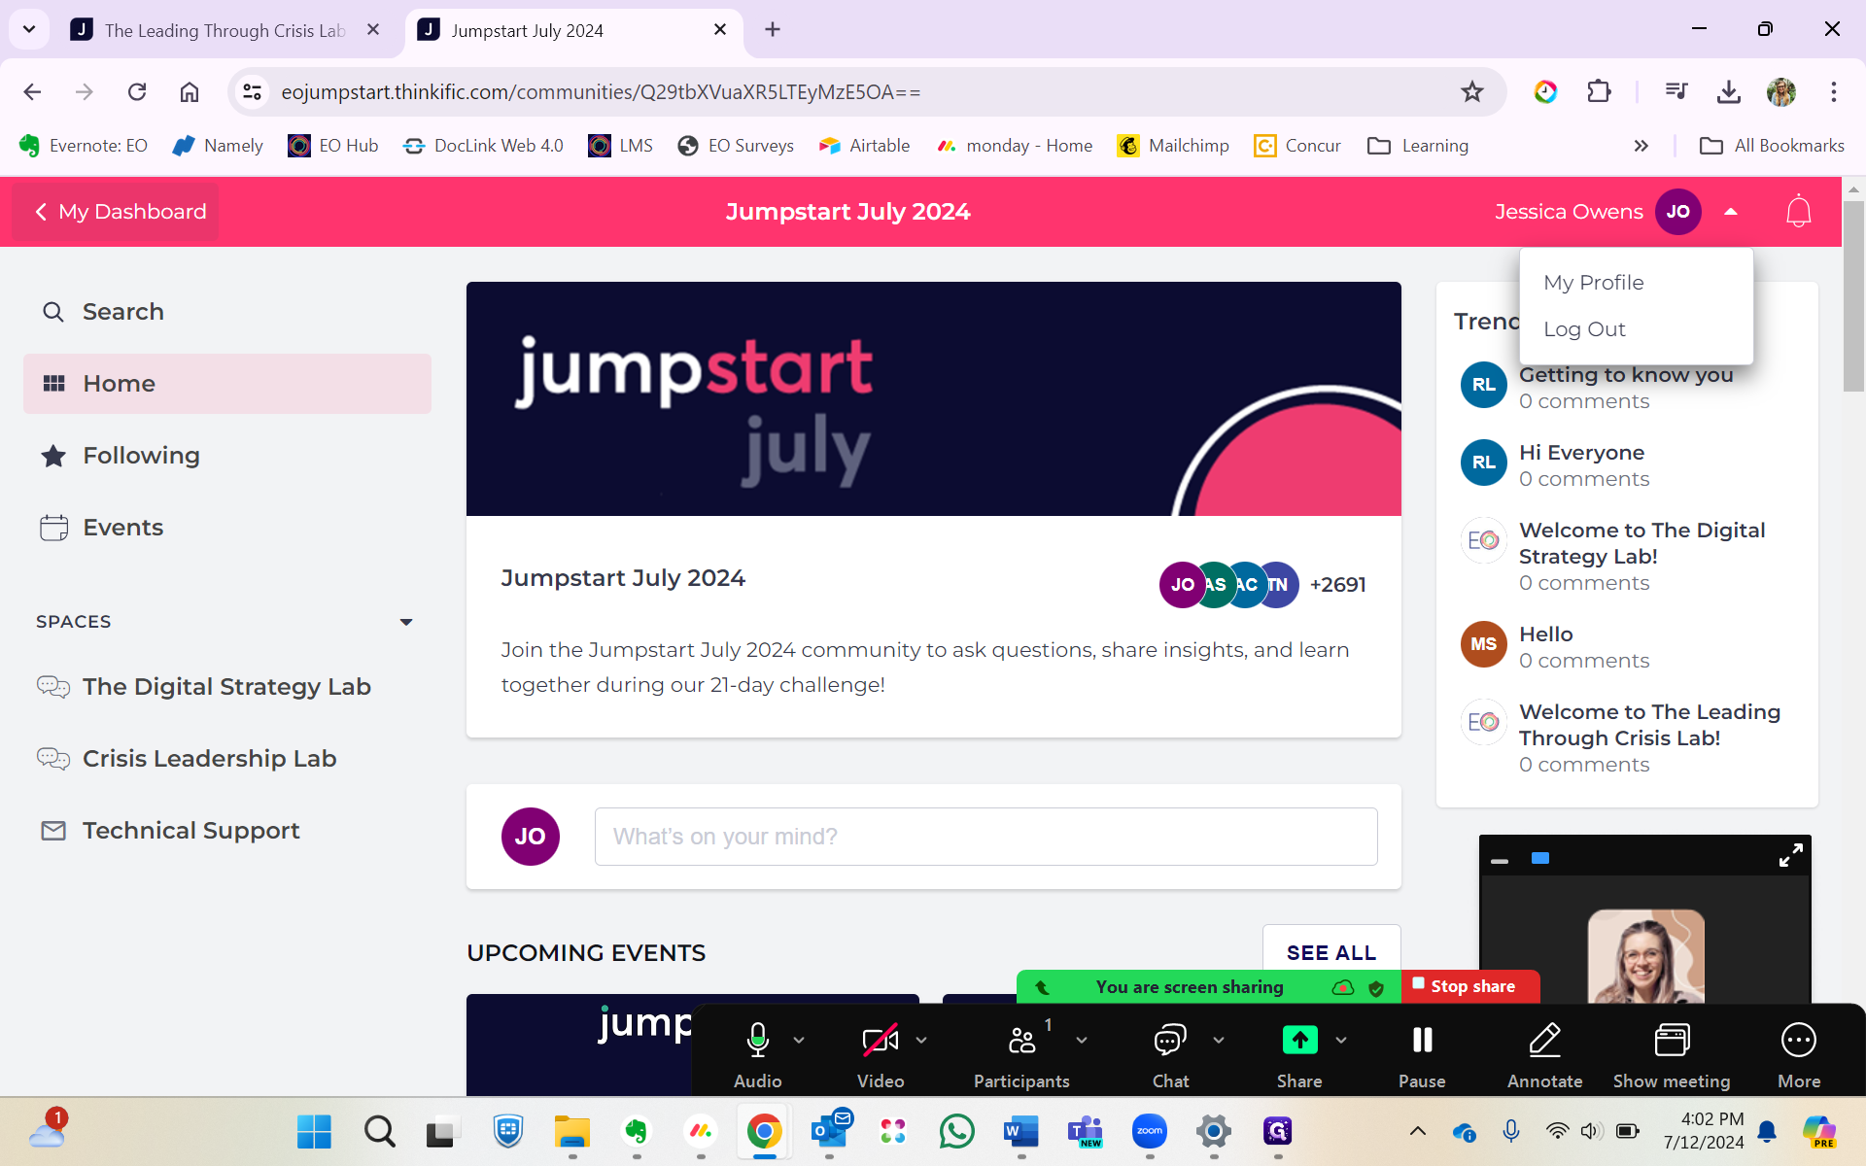Click the What's on your mind field

point(985,837)
